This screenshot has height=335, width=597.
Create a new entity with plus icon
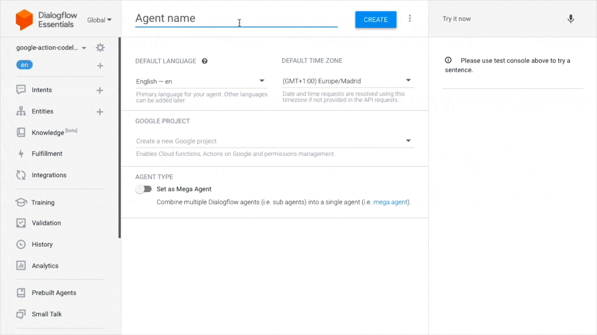[99, 112]
